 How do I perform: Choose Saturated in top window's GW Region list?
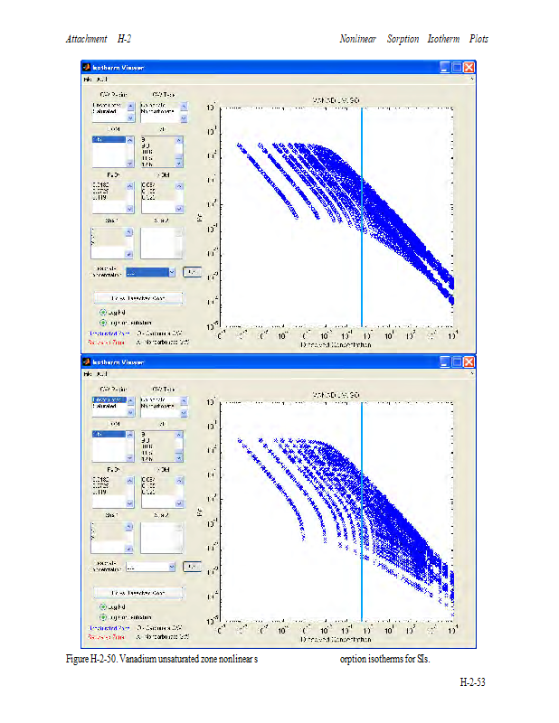pos(103,113)
